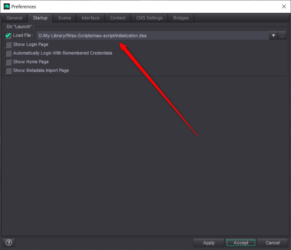The height and width of the screenshot is (250, 291).
Task: Tick the Show Home Page checkbox
Action: 8,62
